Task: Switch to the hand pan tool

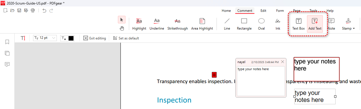Action: (x=122, y=28)
